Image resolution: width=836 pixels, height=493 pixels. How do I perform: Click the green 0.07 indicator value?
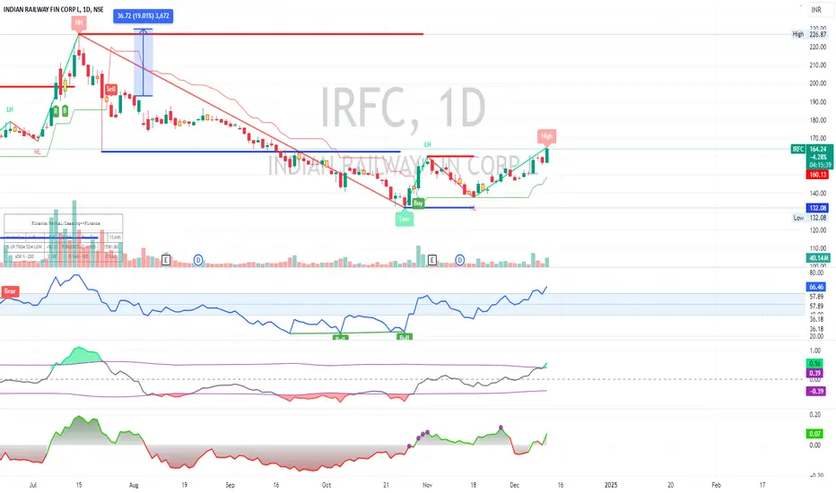coord(814,434)
